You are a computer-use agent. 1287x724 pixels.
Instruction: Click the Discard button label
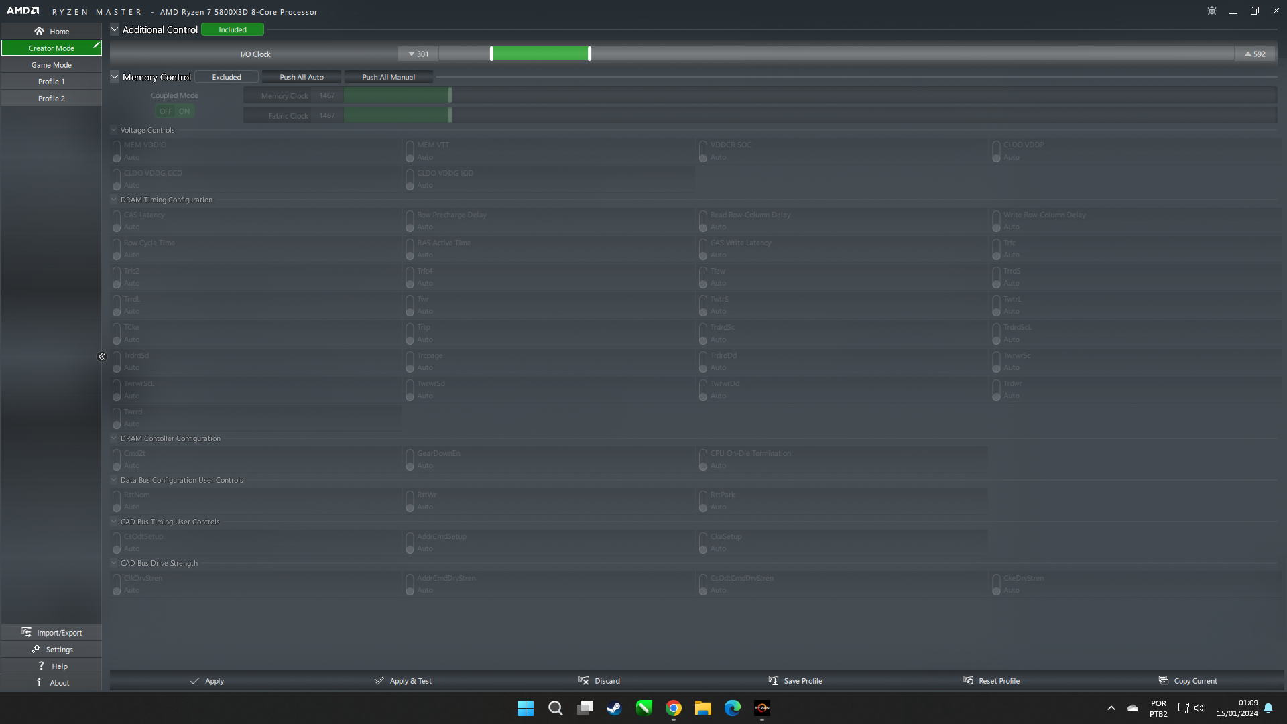coord(607,681)
